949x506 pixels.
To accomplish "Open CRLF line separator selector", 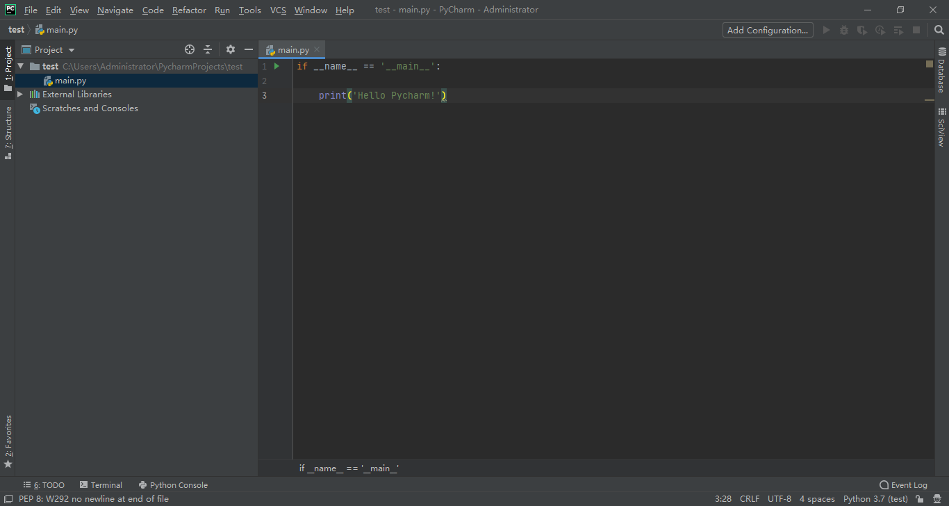I will [x=750, y=499].
